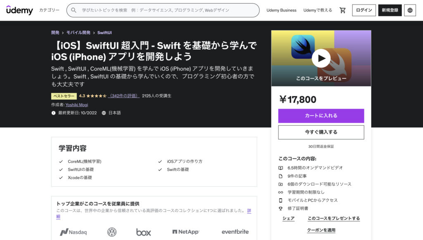The height and width of the screenshot is (240, 423).
Task: Play the course preview video
Action: (321, 58)
